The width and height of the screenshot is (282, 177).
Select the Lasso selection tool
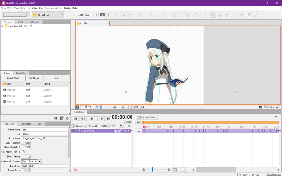point(220,15)
